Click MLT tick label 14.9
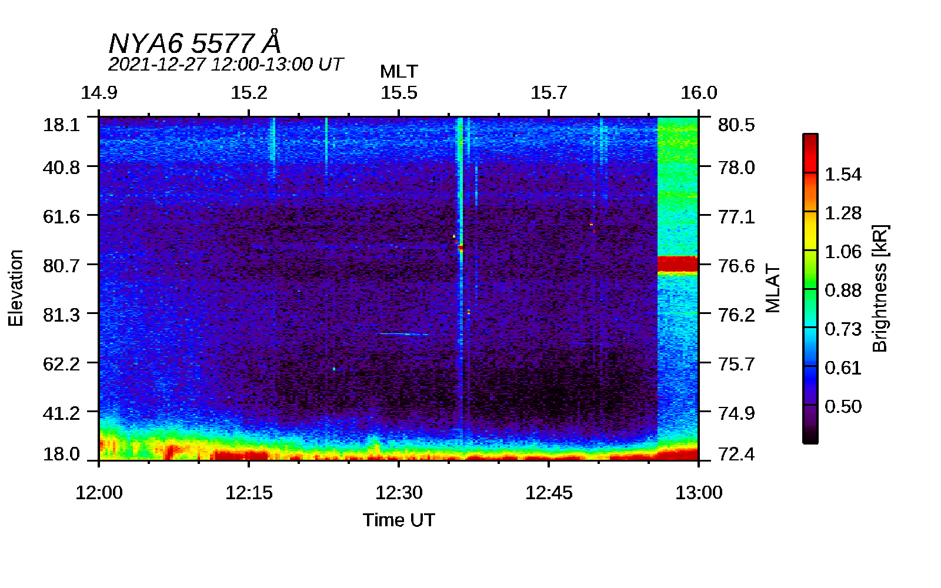This screenshot has height=588, width=941. click(99, 92)
